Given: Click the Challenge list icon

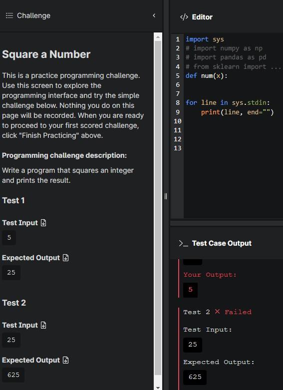Looking at the screenshot, I should [x=9, y=15].
